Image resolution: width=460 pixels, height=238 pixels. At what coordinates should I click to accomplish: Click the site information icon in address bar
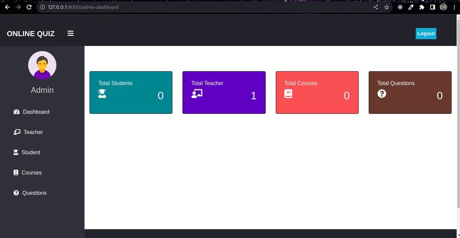pyautogui.click(x=43, y=7)
